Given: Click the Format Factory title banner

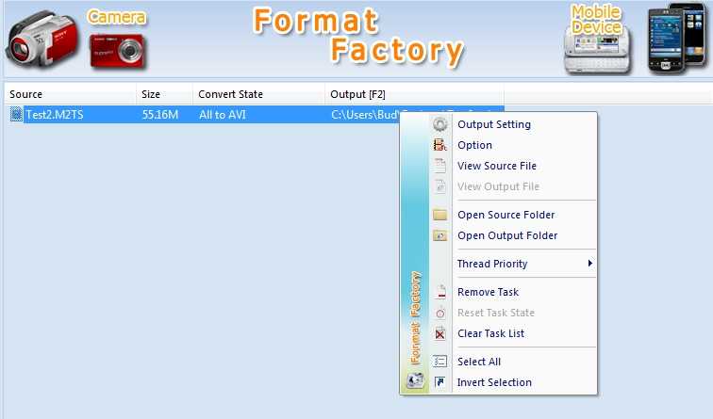Looking at the screenshot, I should (358, 38).
